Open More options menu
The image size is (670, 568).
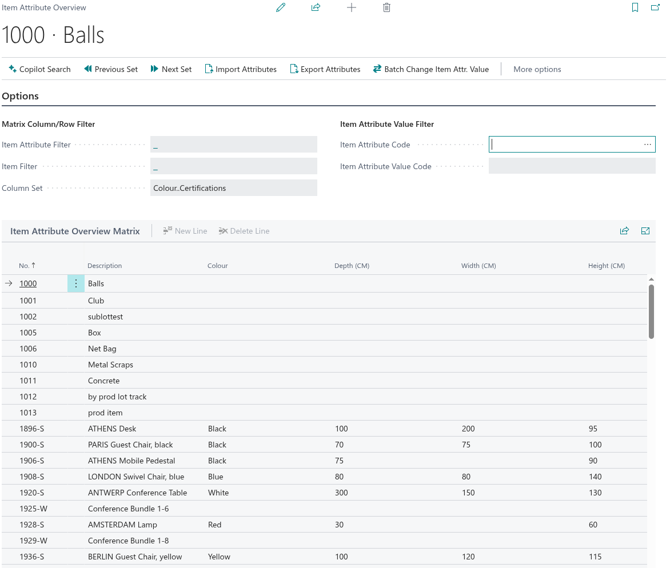pyautogui.click(x=537, y=69)
